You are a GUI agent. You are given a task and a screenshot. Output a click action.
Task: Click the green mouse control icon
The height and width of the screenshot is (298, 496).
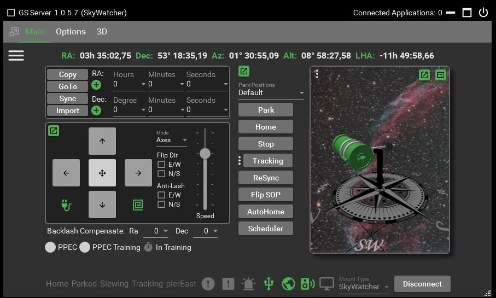(66, 205)
